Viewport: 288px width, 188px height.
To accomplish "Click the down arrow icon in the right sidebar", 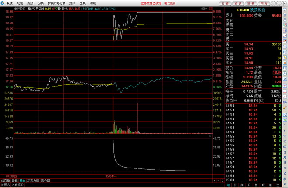I will 285,20.
